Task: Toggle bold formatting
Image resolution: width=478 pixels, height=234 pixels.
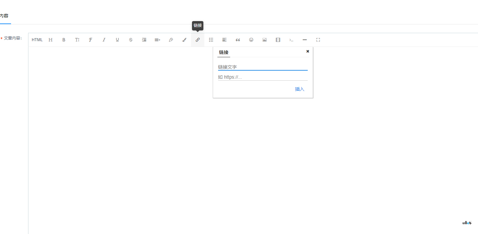Action: pos(64,40)
